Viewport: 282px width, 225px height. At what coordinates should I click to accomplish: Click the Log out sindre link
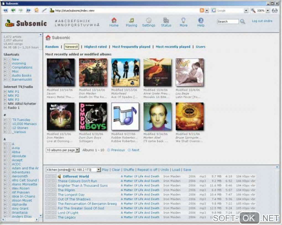coord(262,21)
